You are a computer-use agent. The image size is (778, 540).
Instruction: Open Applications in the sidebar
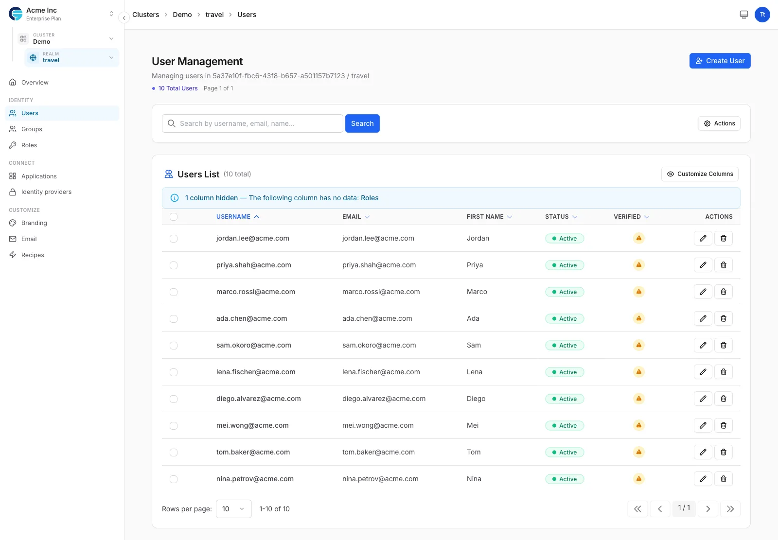[62, 176]
